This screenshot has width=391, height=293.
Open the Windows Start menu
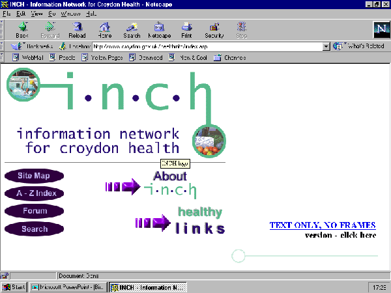point(14,286)
